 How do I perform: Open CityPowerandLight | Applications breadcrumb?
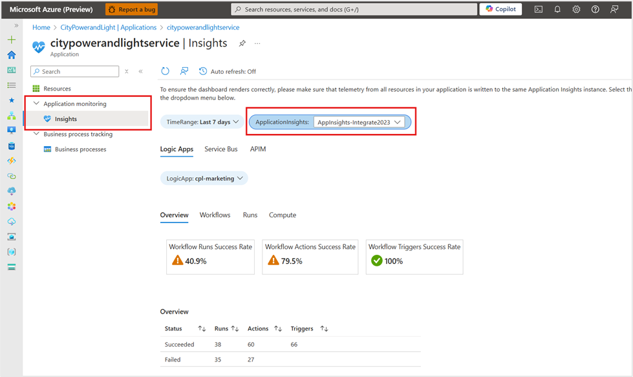coord(108,27)
